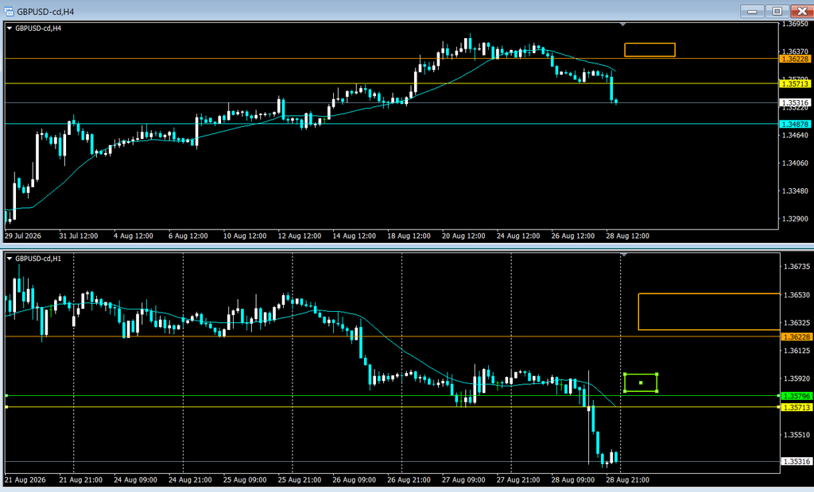814x492 pixels.
Task: Select the yellow 1.35713 line's left handle on H1
Action: coord(6,407)
